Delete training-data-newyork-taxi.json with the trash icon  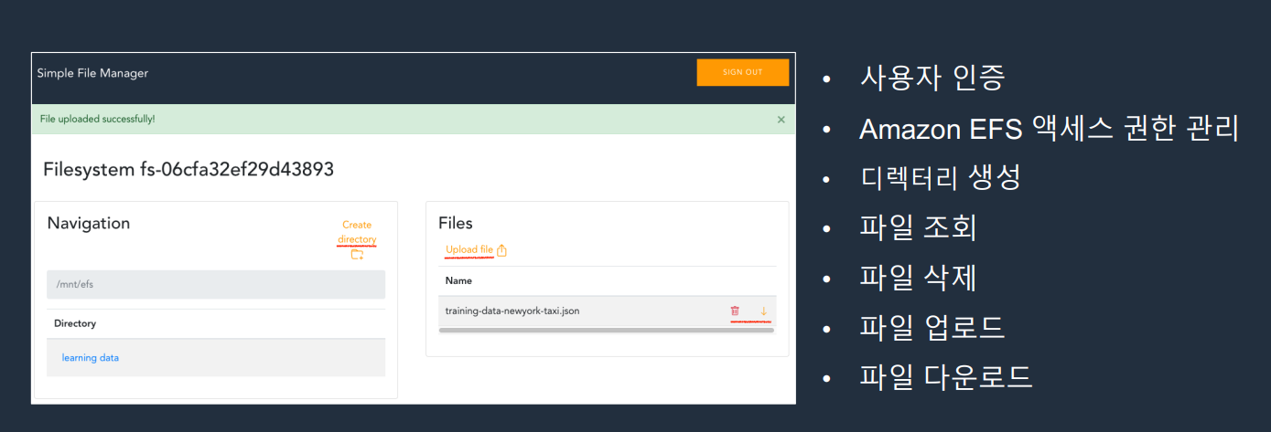coord(735,311)
